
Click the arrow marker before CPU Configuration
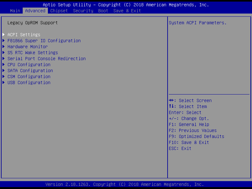(3, 65)
